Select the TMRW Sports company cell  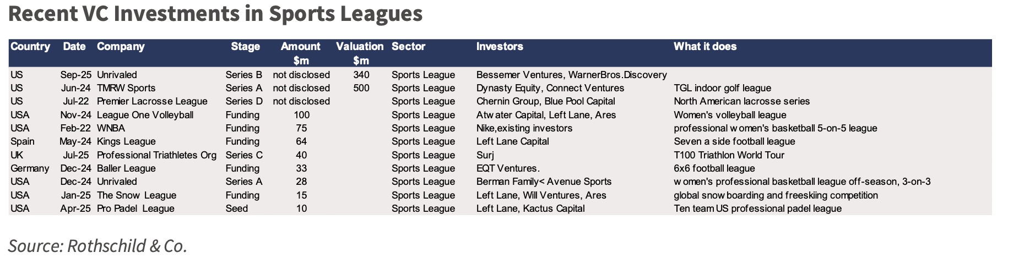pos(126,88)
